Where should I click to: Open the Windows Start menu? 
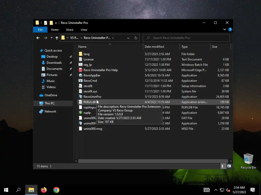[6, 190]
